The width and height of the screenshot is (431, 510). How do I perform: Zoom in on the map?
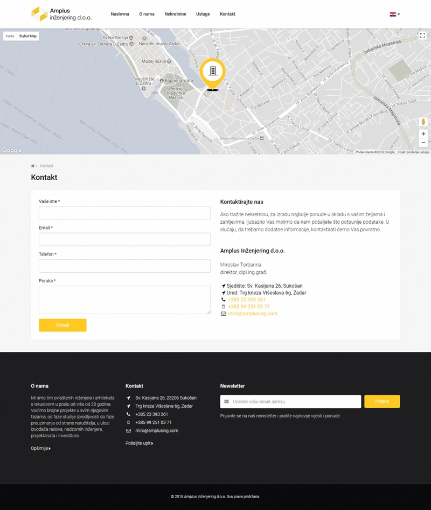pyautogui.click(x=423, y=133)
